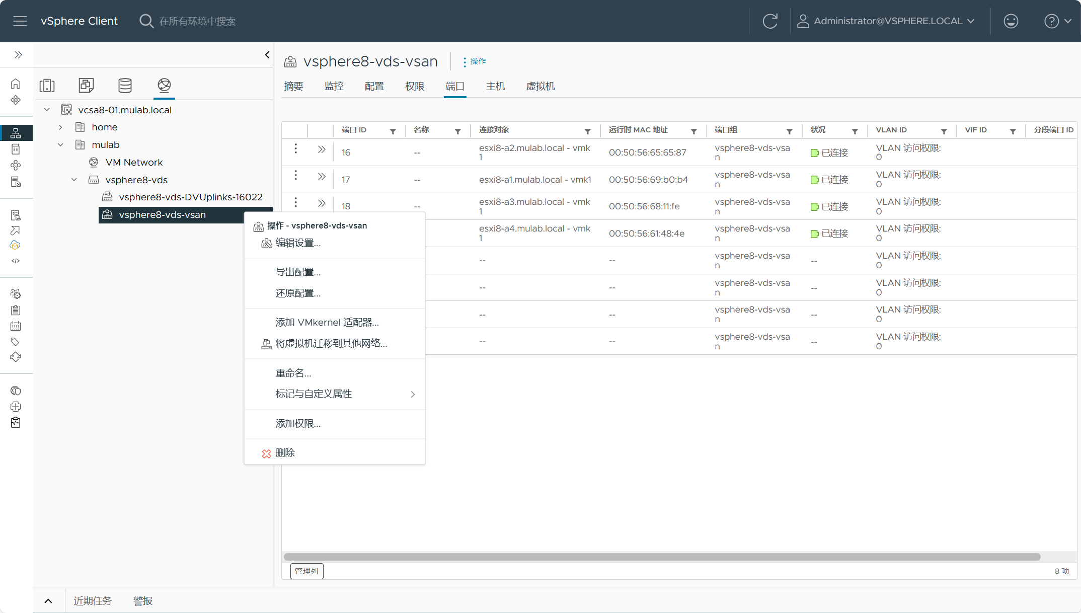Switch to the 虚拟机 tab
The width and height of the screenshot is (1081, 613).
click(x=540, y=86)
